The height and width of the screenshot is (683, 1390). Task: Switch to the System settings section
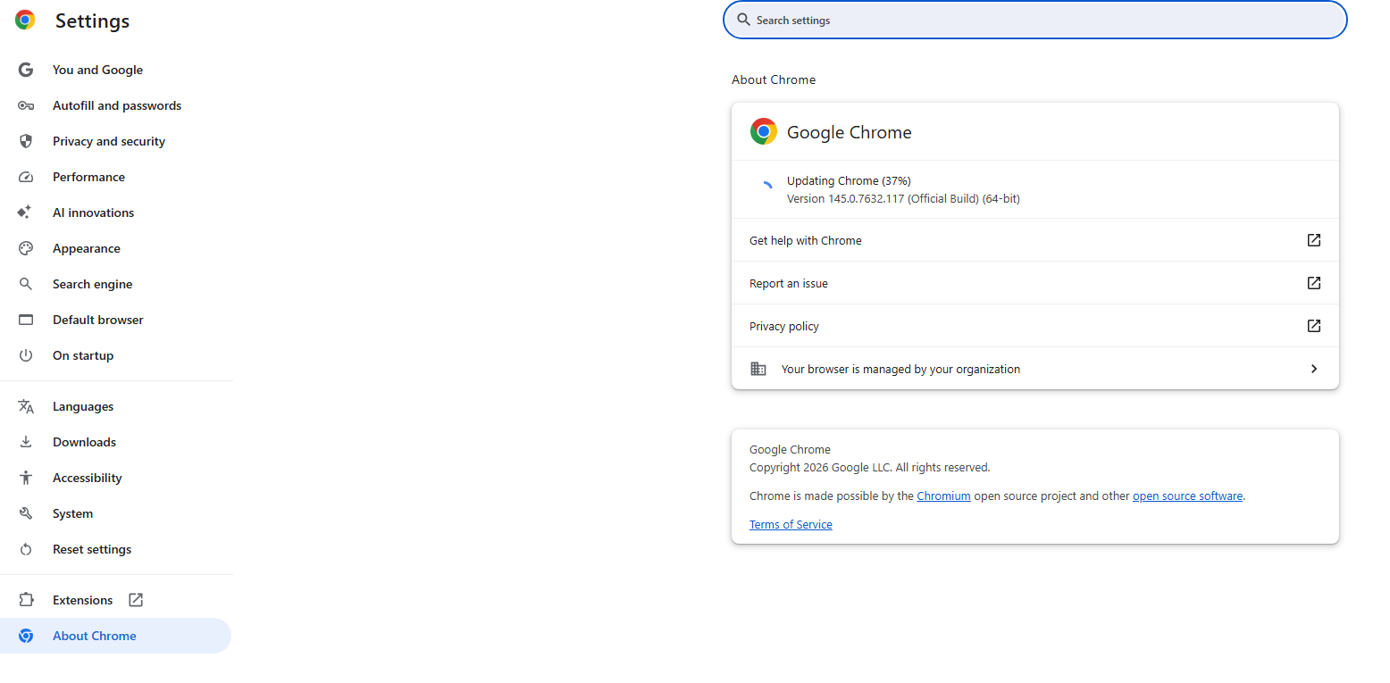[72, 512]
